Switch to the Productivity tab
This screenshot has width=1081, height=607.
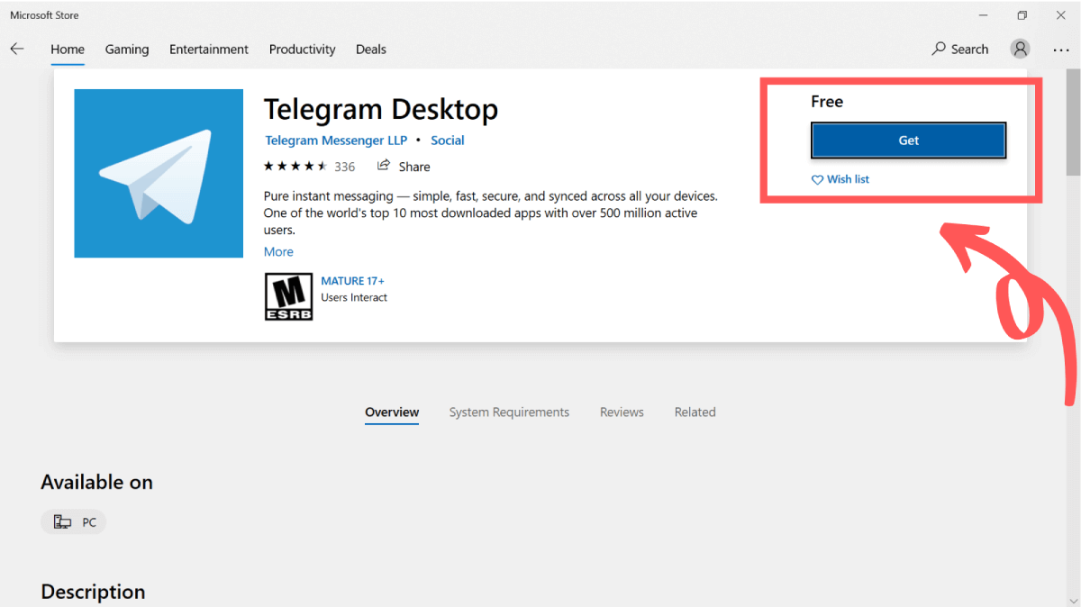(302, 49)
